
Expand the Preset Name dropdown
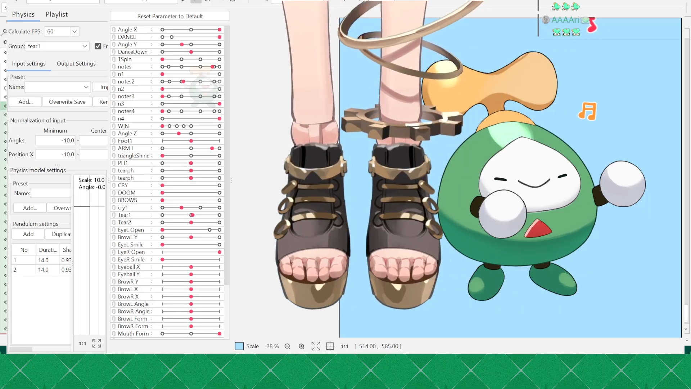pos(86,87)
